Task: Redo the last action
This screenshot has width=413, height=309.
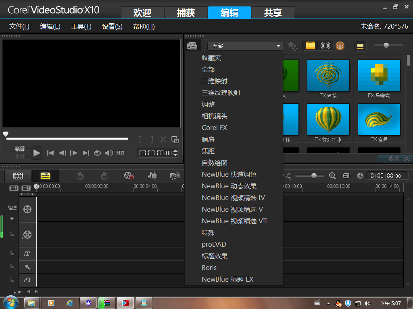Action: (104, 176)
